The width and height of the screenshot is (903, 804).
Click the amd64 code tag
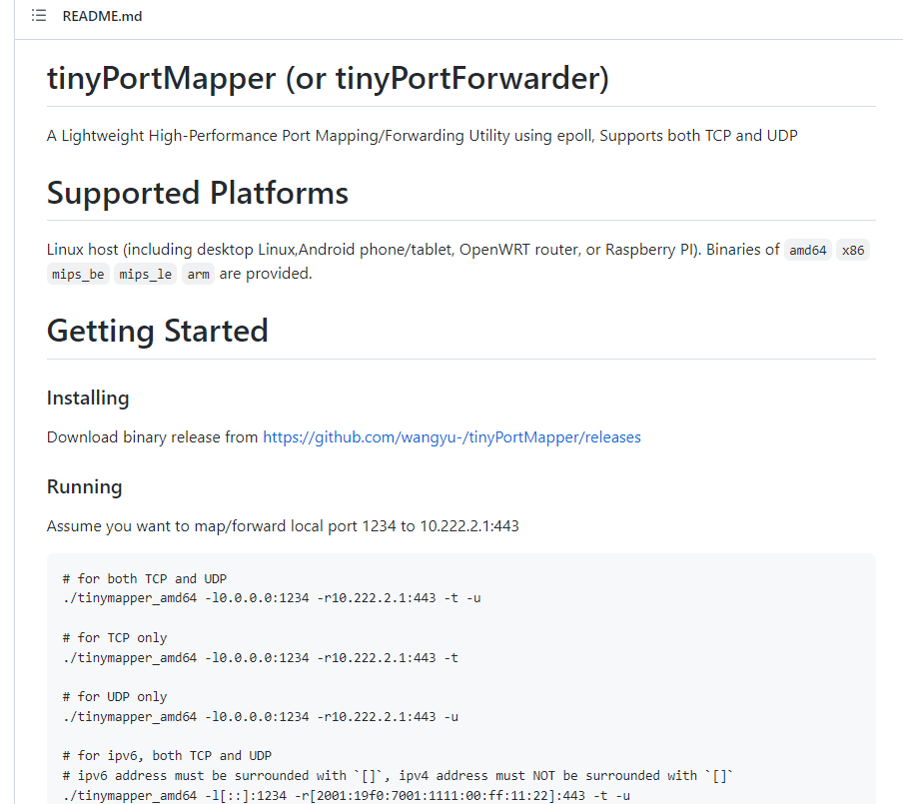807,250
